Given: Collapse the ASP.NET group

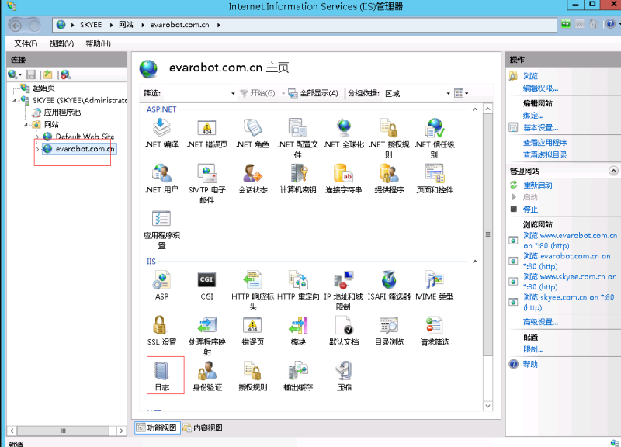Looking at the screenshot, I should pyautogui.click(x=475, y=109).
